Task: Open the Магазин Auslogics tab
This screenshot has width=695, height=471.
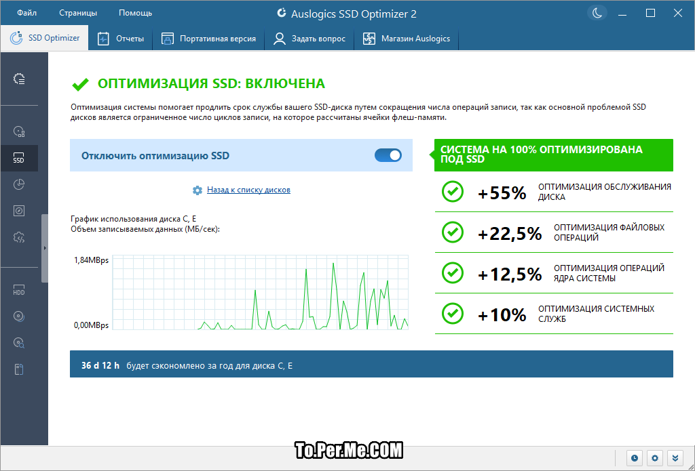Action: [406, 39]
